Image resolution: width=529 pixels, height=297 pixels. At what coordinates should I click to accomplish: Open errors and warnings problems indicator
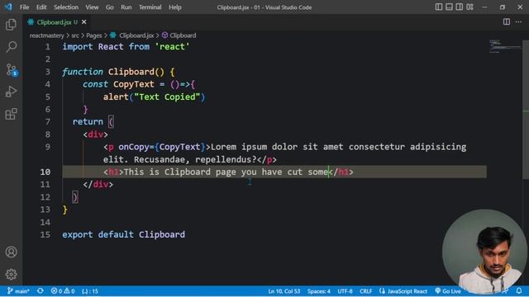pos(63,291)
